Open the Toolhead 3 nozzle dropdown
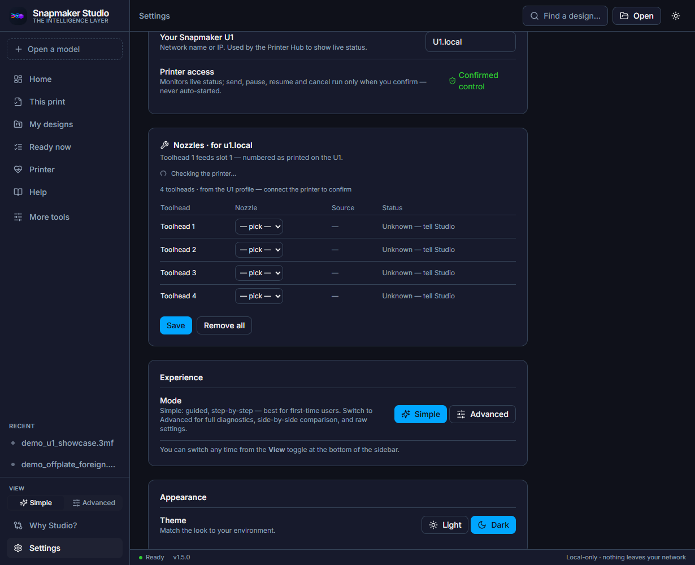Screen dimensions: 695x565 (259, 273)
